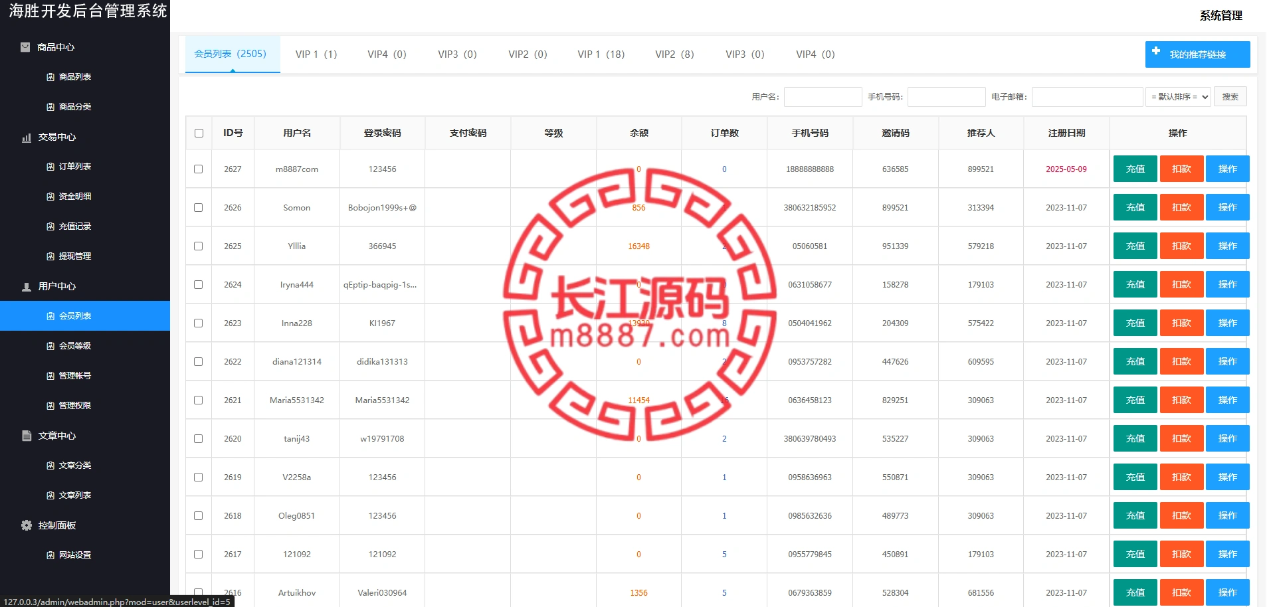Click the icon beside 会员列表 in sidebar
This screenshot has height=607, width=1267.
click(50, 316)
